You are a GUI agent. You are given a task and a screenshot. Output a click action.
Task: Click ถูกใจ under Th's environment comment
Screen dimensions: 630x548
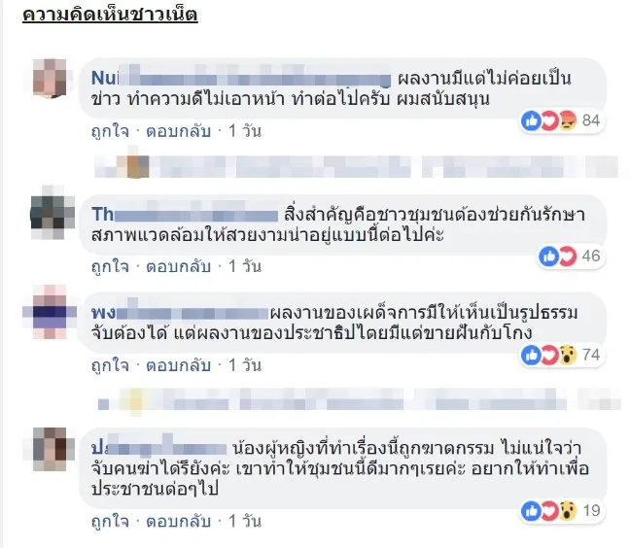[110, 266]
